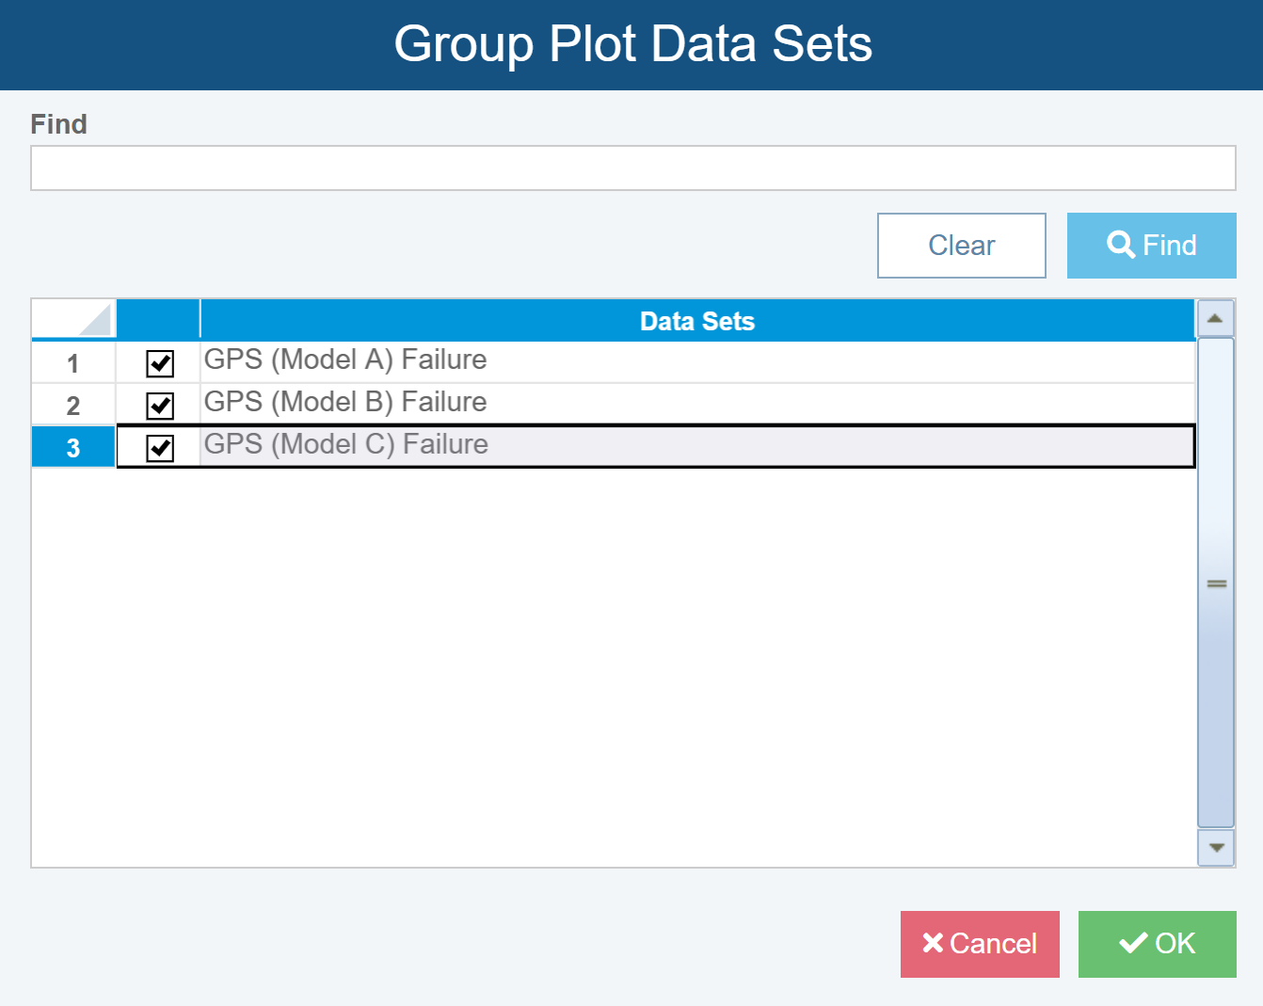This screenshot has height=1006, width=1263.
Task: Cancel the Group Plot Data Sets dialog
Action: click(980, 944)
